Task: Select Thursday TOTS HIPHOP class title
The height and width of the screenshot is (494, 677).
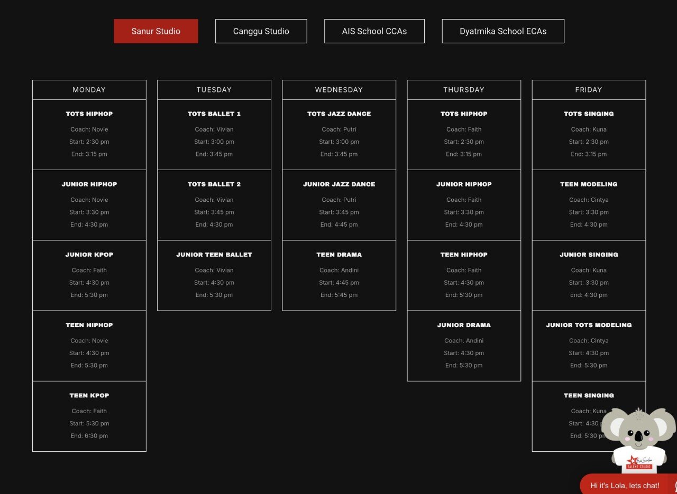Action: click(464, 114)
